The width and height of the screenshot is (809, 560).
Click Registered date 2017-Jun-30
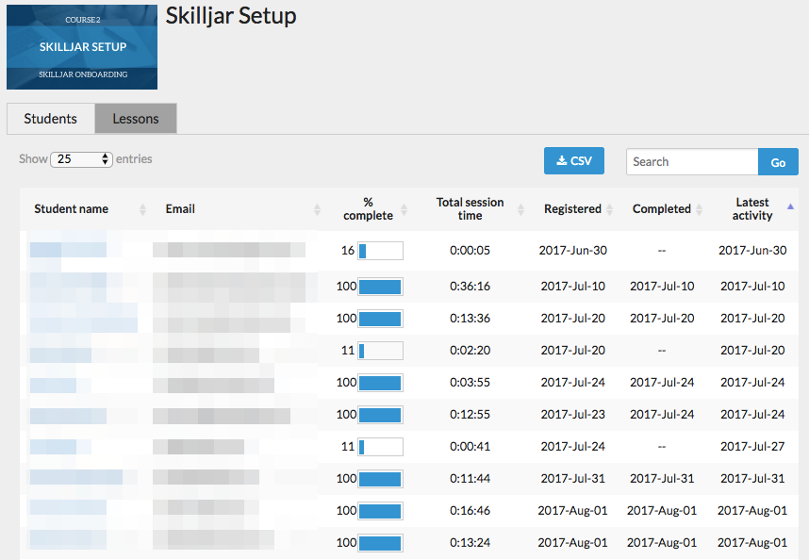pos(572,251)
